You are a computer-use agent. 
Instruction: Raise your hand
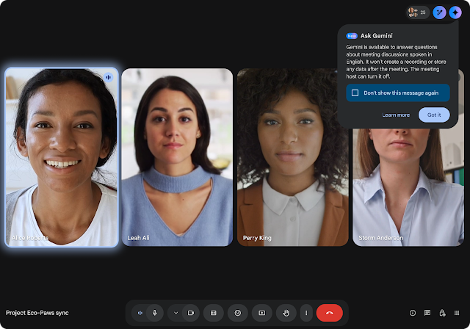286,313
